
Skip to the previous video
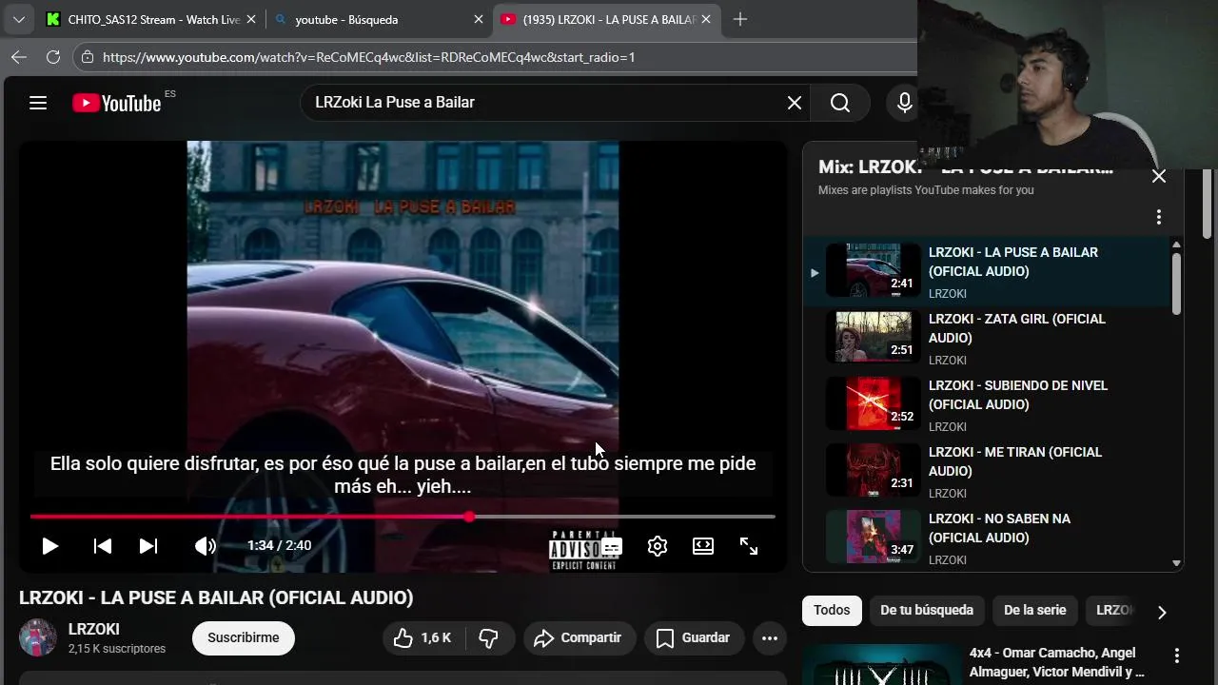coord(102,546)
